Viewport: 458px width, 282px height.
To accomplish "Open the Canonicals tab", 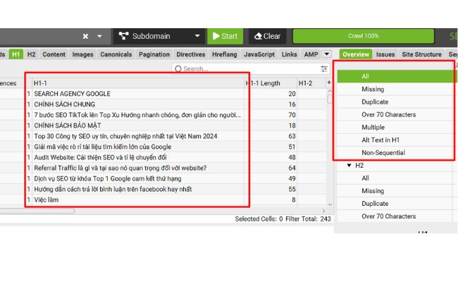I will coord(116,54).
